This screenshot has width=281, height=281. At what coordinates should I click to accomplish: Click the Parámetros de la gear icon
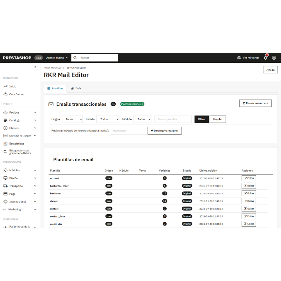click(x=5, y=227)
